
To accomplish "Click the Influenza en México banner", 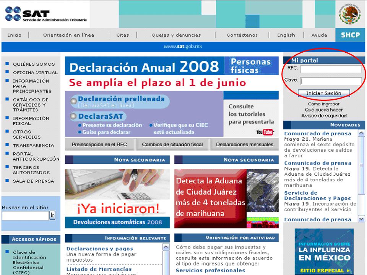I will tap(324, 252).
